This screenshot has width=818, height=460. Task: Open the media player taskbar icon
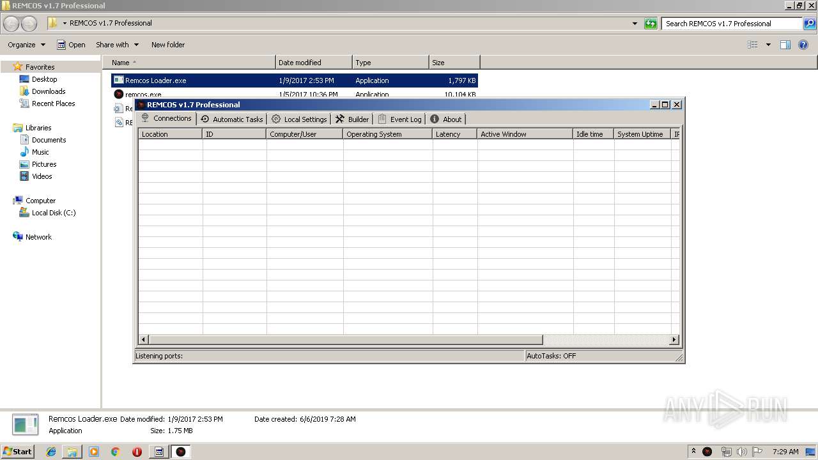tap(94, 452)
